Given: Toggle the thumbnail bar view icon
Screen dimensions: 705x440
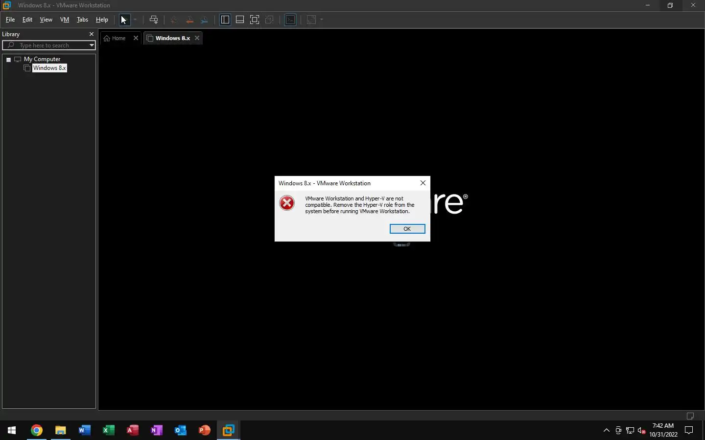Looking at the screenshot, I should click(x=240, y=20).
